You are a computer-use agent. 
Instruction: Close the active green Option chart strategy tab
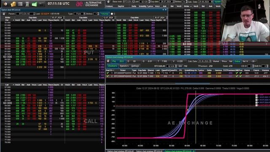(x=194, y=151)
